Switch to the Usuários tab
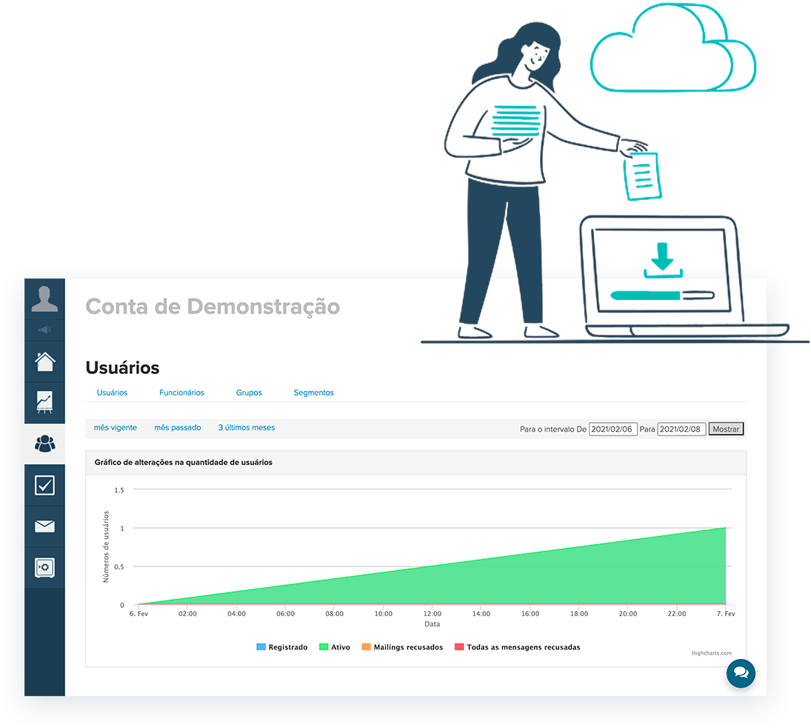This screenshot has width=811, height=728. point(112,393)
